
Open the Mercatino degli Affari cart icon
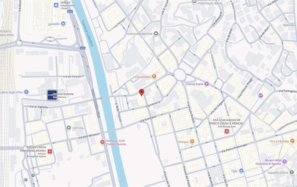[26, 92]
